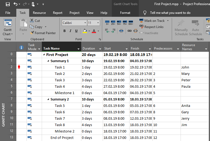Image resolution: width=210 pixels, height=141 pixels.
Task: Click the Undo arrow icon
Action: point(16,4)
